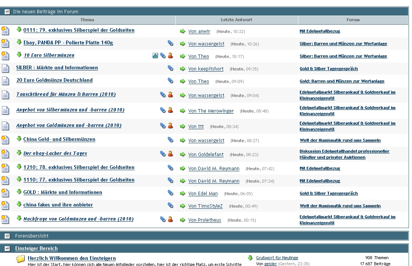
Task: Collapse the Einsteiger Bereich category
Action: point(7,249)
